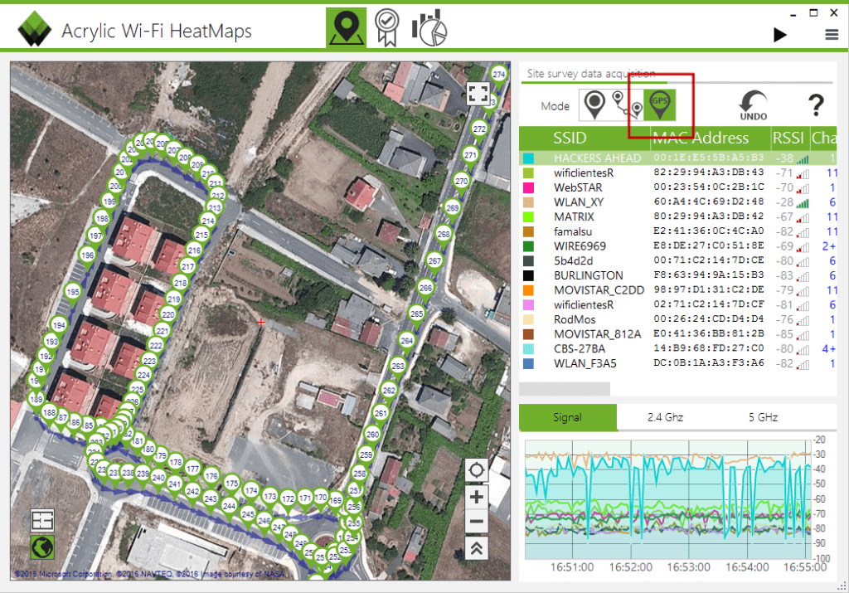Click the globe map layer icon
The width and height of the screenshot is (849, 593).
41,547
